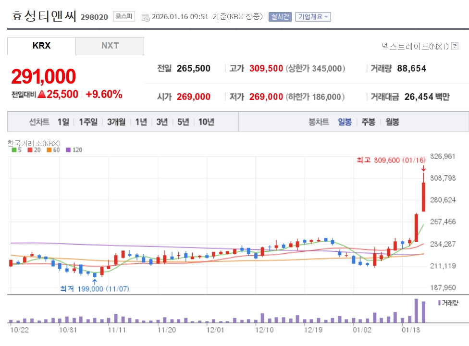Select the 주봉 weekly candle chart option
Viewport: 469px width, 346px height.
coord(368,122)
